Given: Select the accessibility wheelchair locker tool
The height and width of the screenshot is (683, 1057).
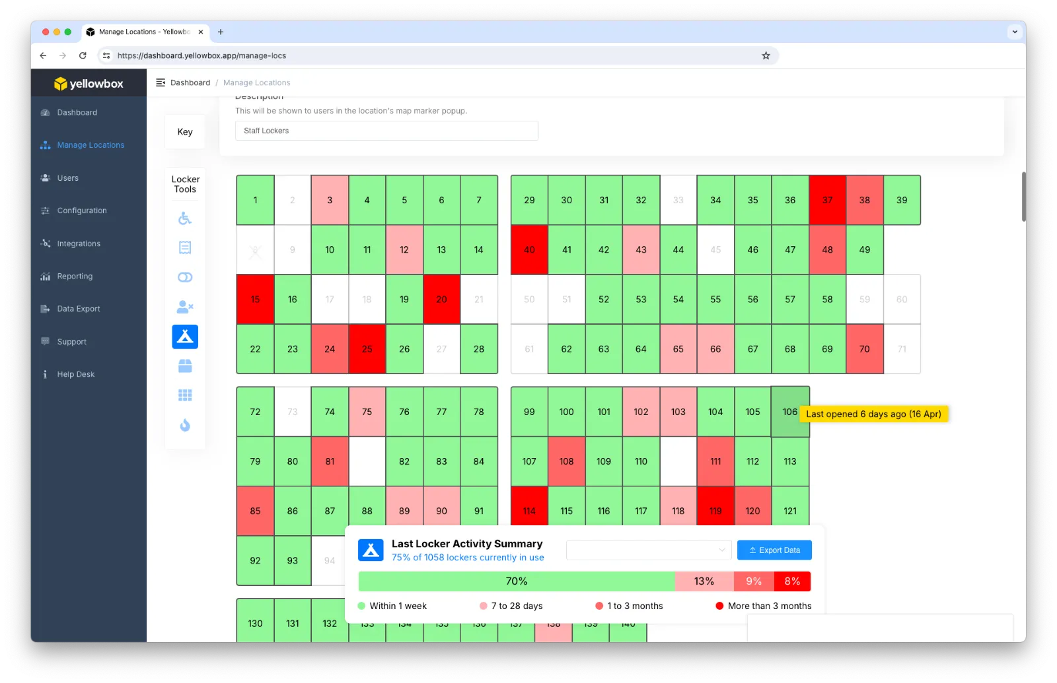Looking at the screenshot, I should click(185, 218).
